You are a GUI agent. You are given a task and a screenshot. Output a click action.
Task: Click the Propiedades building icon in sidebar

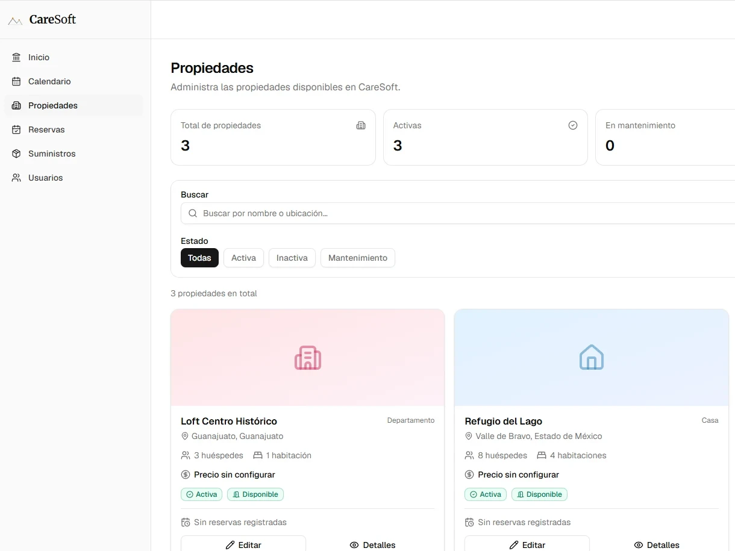[16, 105]
